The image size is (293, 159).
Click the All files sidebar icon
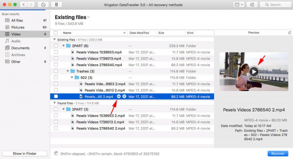pyautogui.click(x=7, y=20)
